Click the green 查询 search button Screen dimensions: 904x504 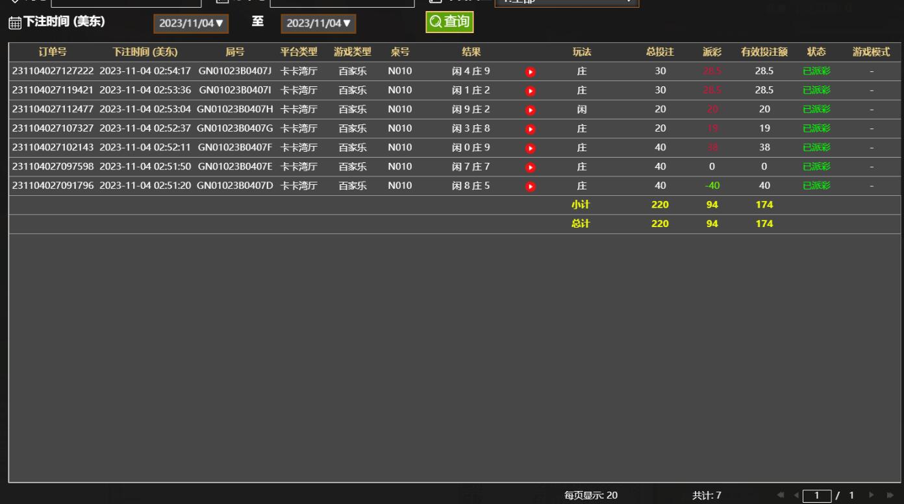449,22
